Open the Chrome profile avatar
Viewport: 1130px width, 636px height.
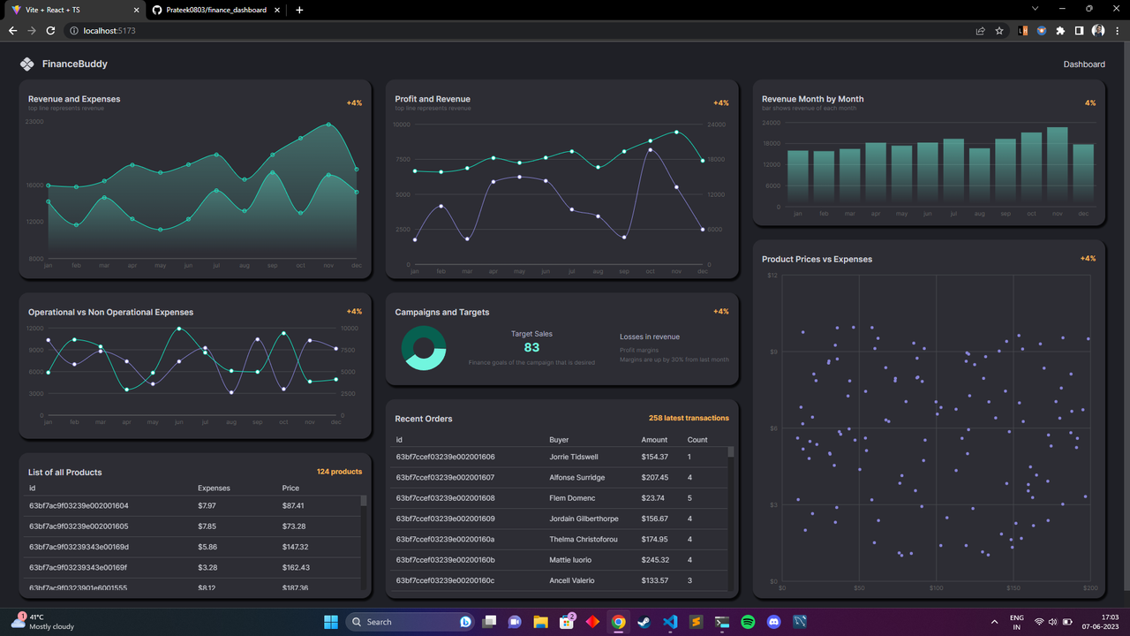[x=1098, y=31]
